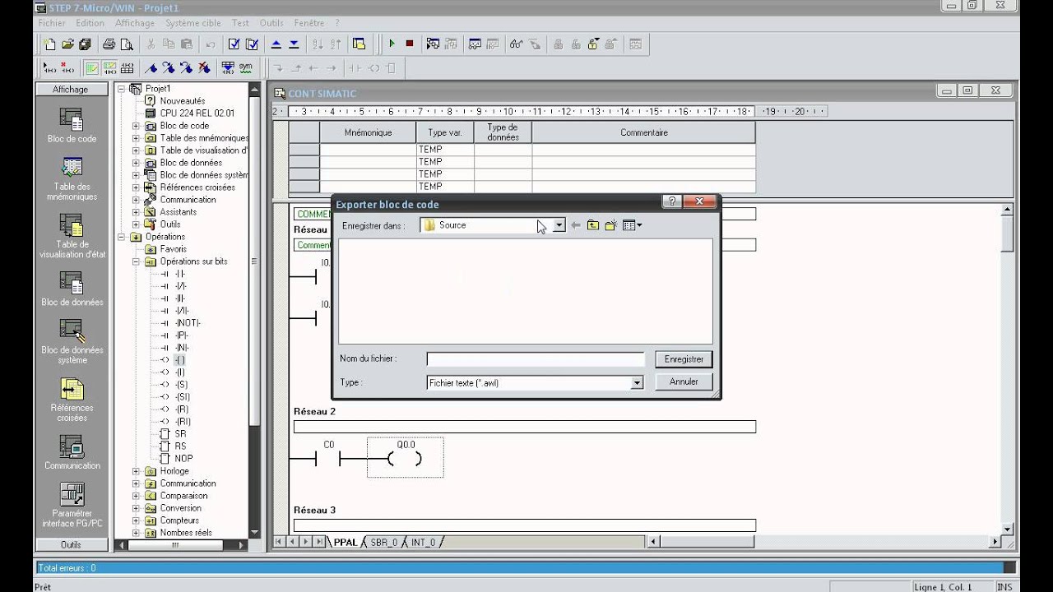1053x592 pixels.
Task: Click the Compile toolbar icon
Action: [234, 44]
